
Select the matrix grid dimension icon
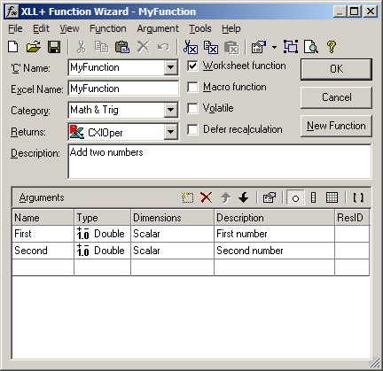tap(332, 197)
